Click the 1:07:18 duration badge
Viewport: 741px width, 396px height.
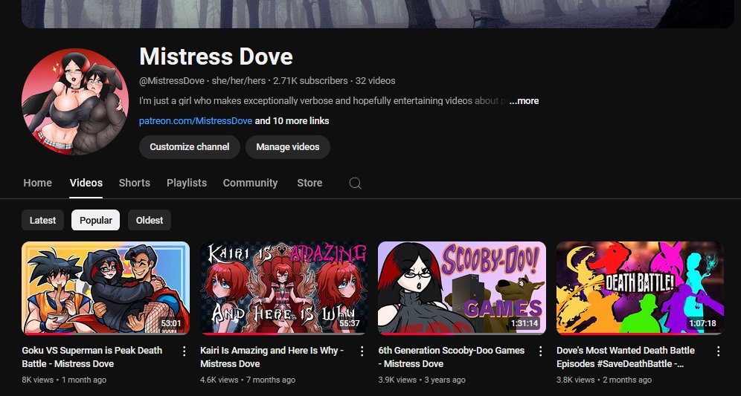tap(702, 323)
